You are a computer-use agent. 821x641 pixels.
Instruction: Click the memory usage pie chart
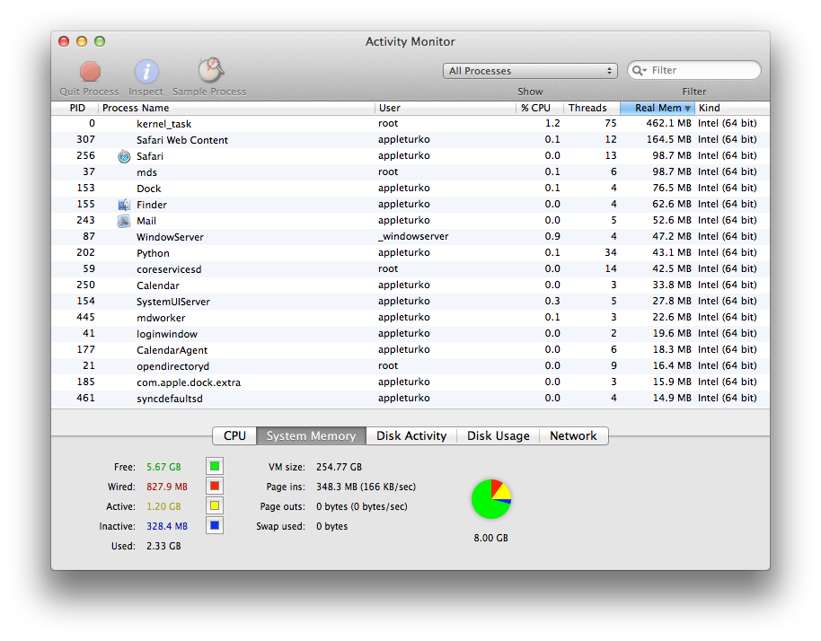[491, 499]
